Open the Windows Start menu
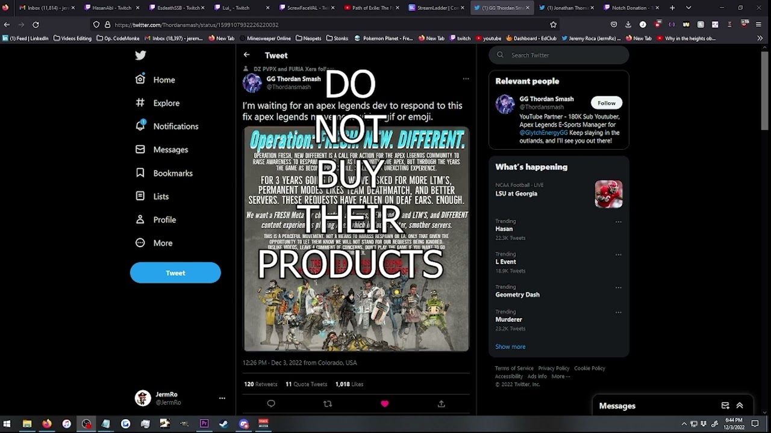The image size is (771, 433). [x=7, y=423]
